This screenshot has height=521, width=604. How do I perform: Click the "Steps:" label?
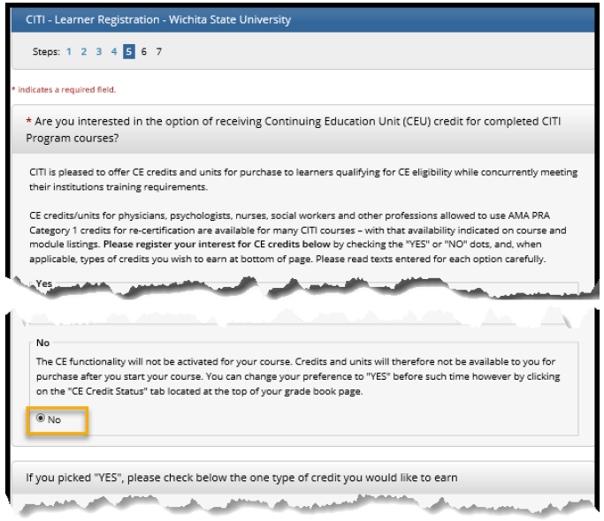tap(45, 52)
